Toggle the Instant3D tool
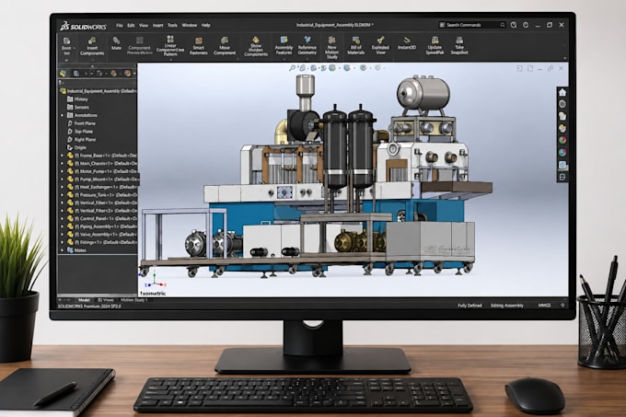Image resolution: width=626 pixels, height=417 pixels. tap(406, 43)
